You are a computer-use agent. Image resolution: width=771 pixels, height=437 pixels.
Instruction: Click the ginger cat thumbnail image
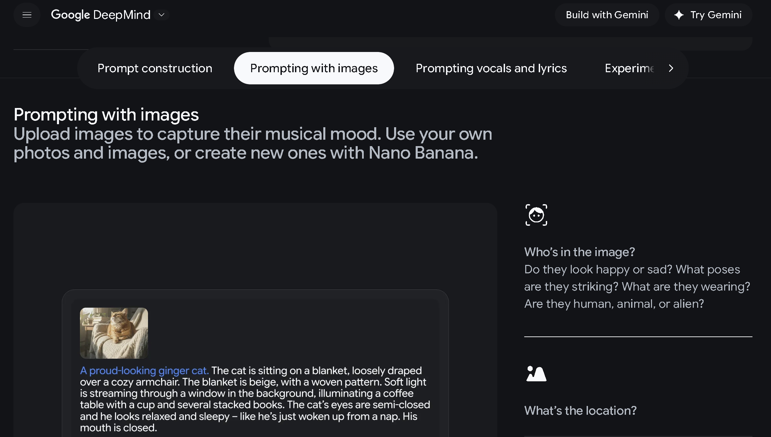(114, 333)
